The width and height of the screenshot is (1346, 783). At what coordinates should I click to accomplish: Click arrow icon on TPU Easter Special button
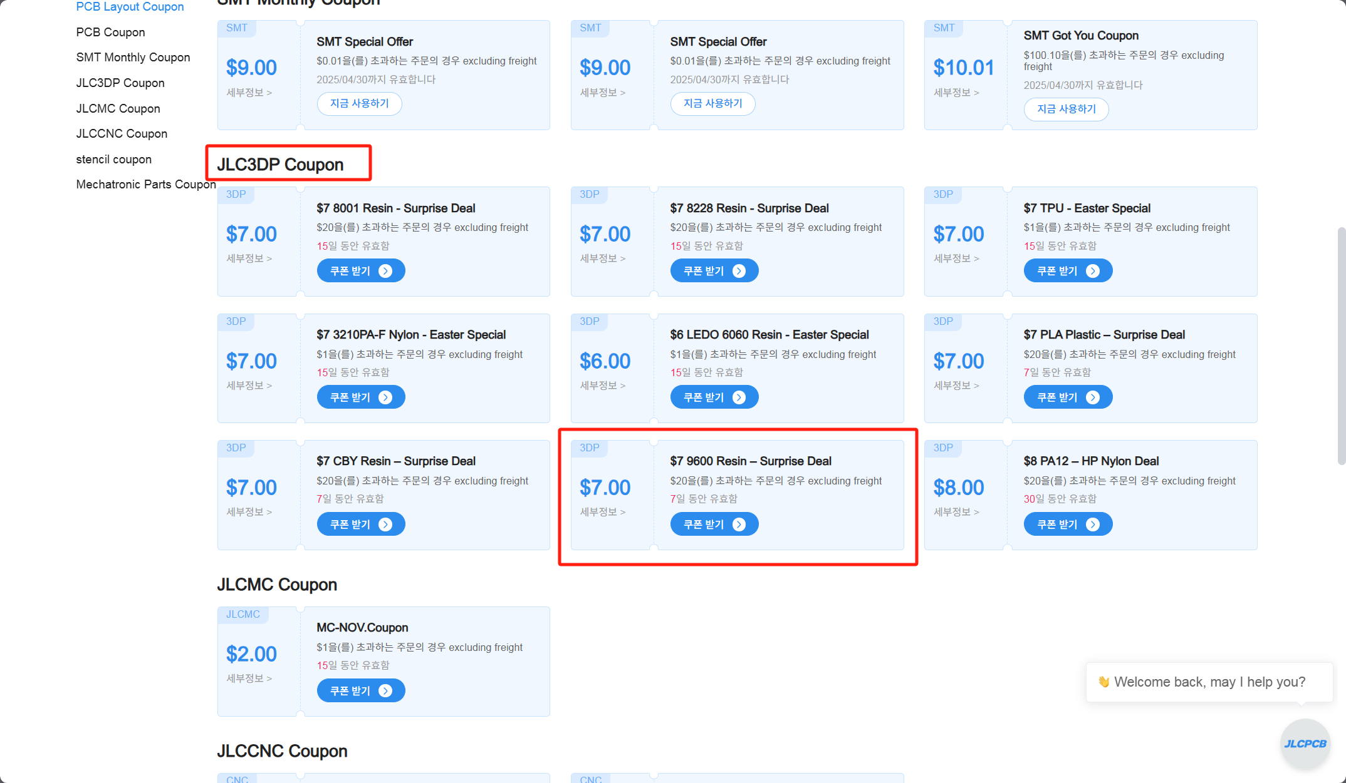coord(1093,271)
